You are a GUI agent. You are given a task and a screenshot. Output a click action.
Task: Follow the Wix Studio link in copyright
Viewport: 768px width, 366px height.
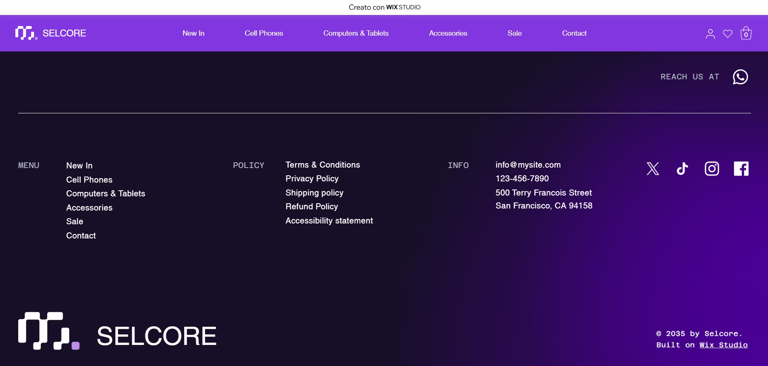pyautogui.click(x=723, y=345)
